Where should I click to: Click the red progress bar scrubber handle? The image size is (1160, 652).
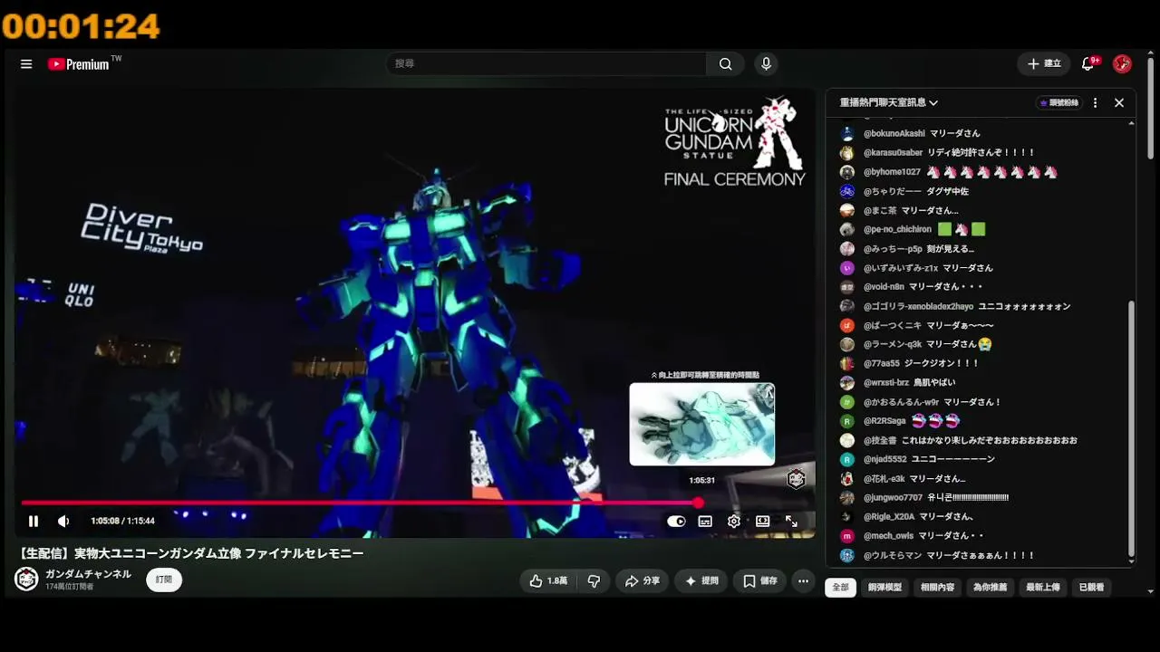(x=698, y=503)
